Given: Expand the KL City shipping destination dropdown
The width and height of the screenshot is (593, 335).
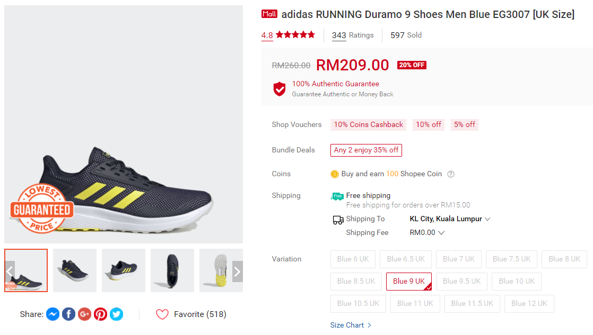Looking at the screenshot, I should [x=487, y=219].
